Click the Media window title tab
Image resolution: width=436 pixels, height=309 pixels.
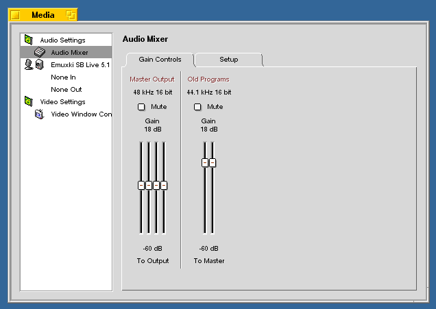click(x=43, y=14)
